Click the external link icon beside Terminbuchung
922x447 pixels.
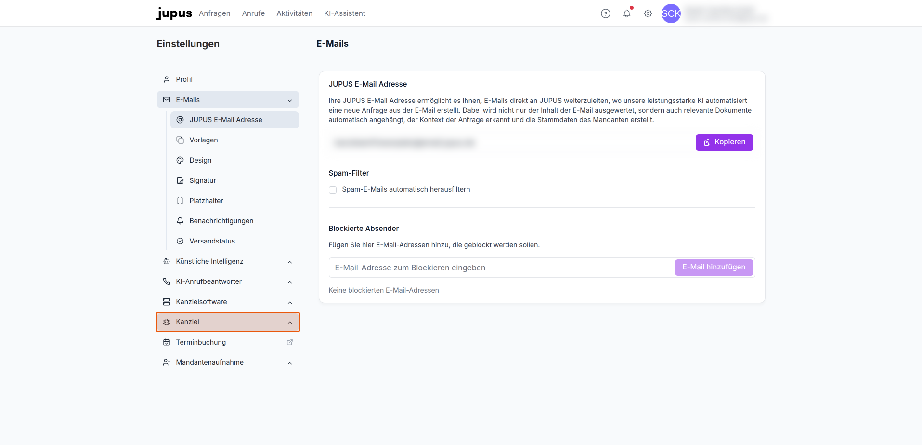(x=290, y=342)
